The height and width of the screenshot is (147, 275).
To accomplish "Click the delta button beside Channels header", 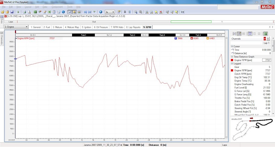I will click(x=268, y=39).
